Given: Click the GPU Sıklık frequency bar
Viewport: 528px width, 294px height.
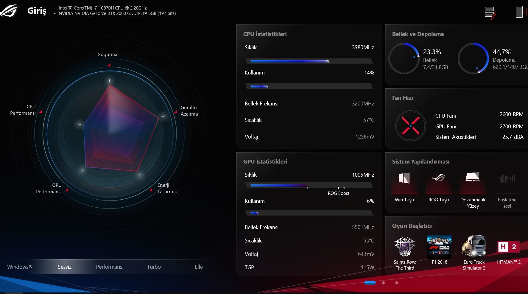Looking at the screenshot, I should (309, 185).
